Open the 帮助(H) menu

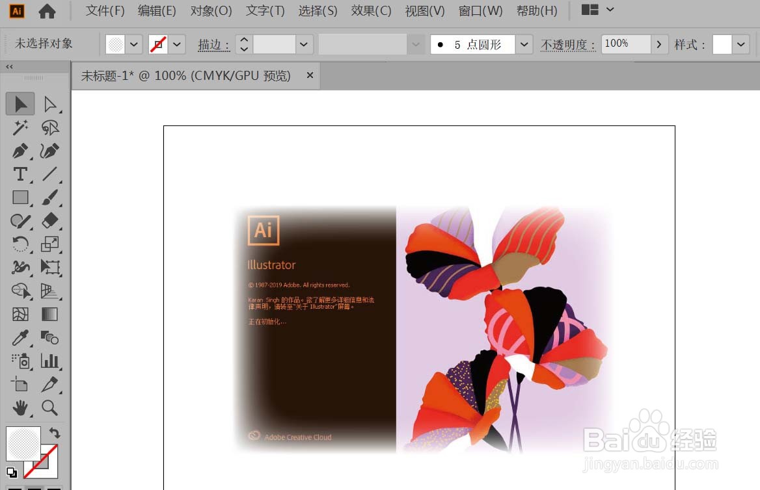coord(537,10)
